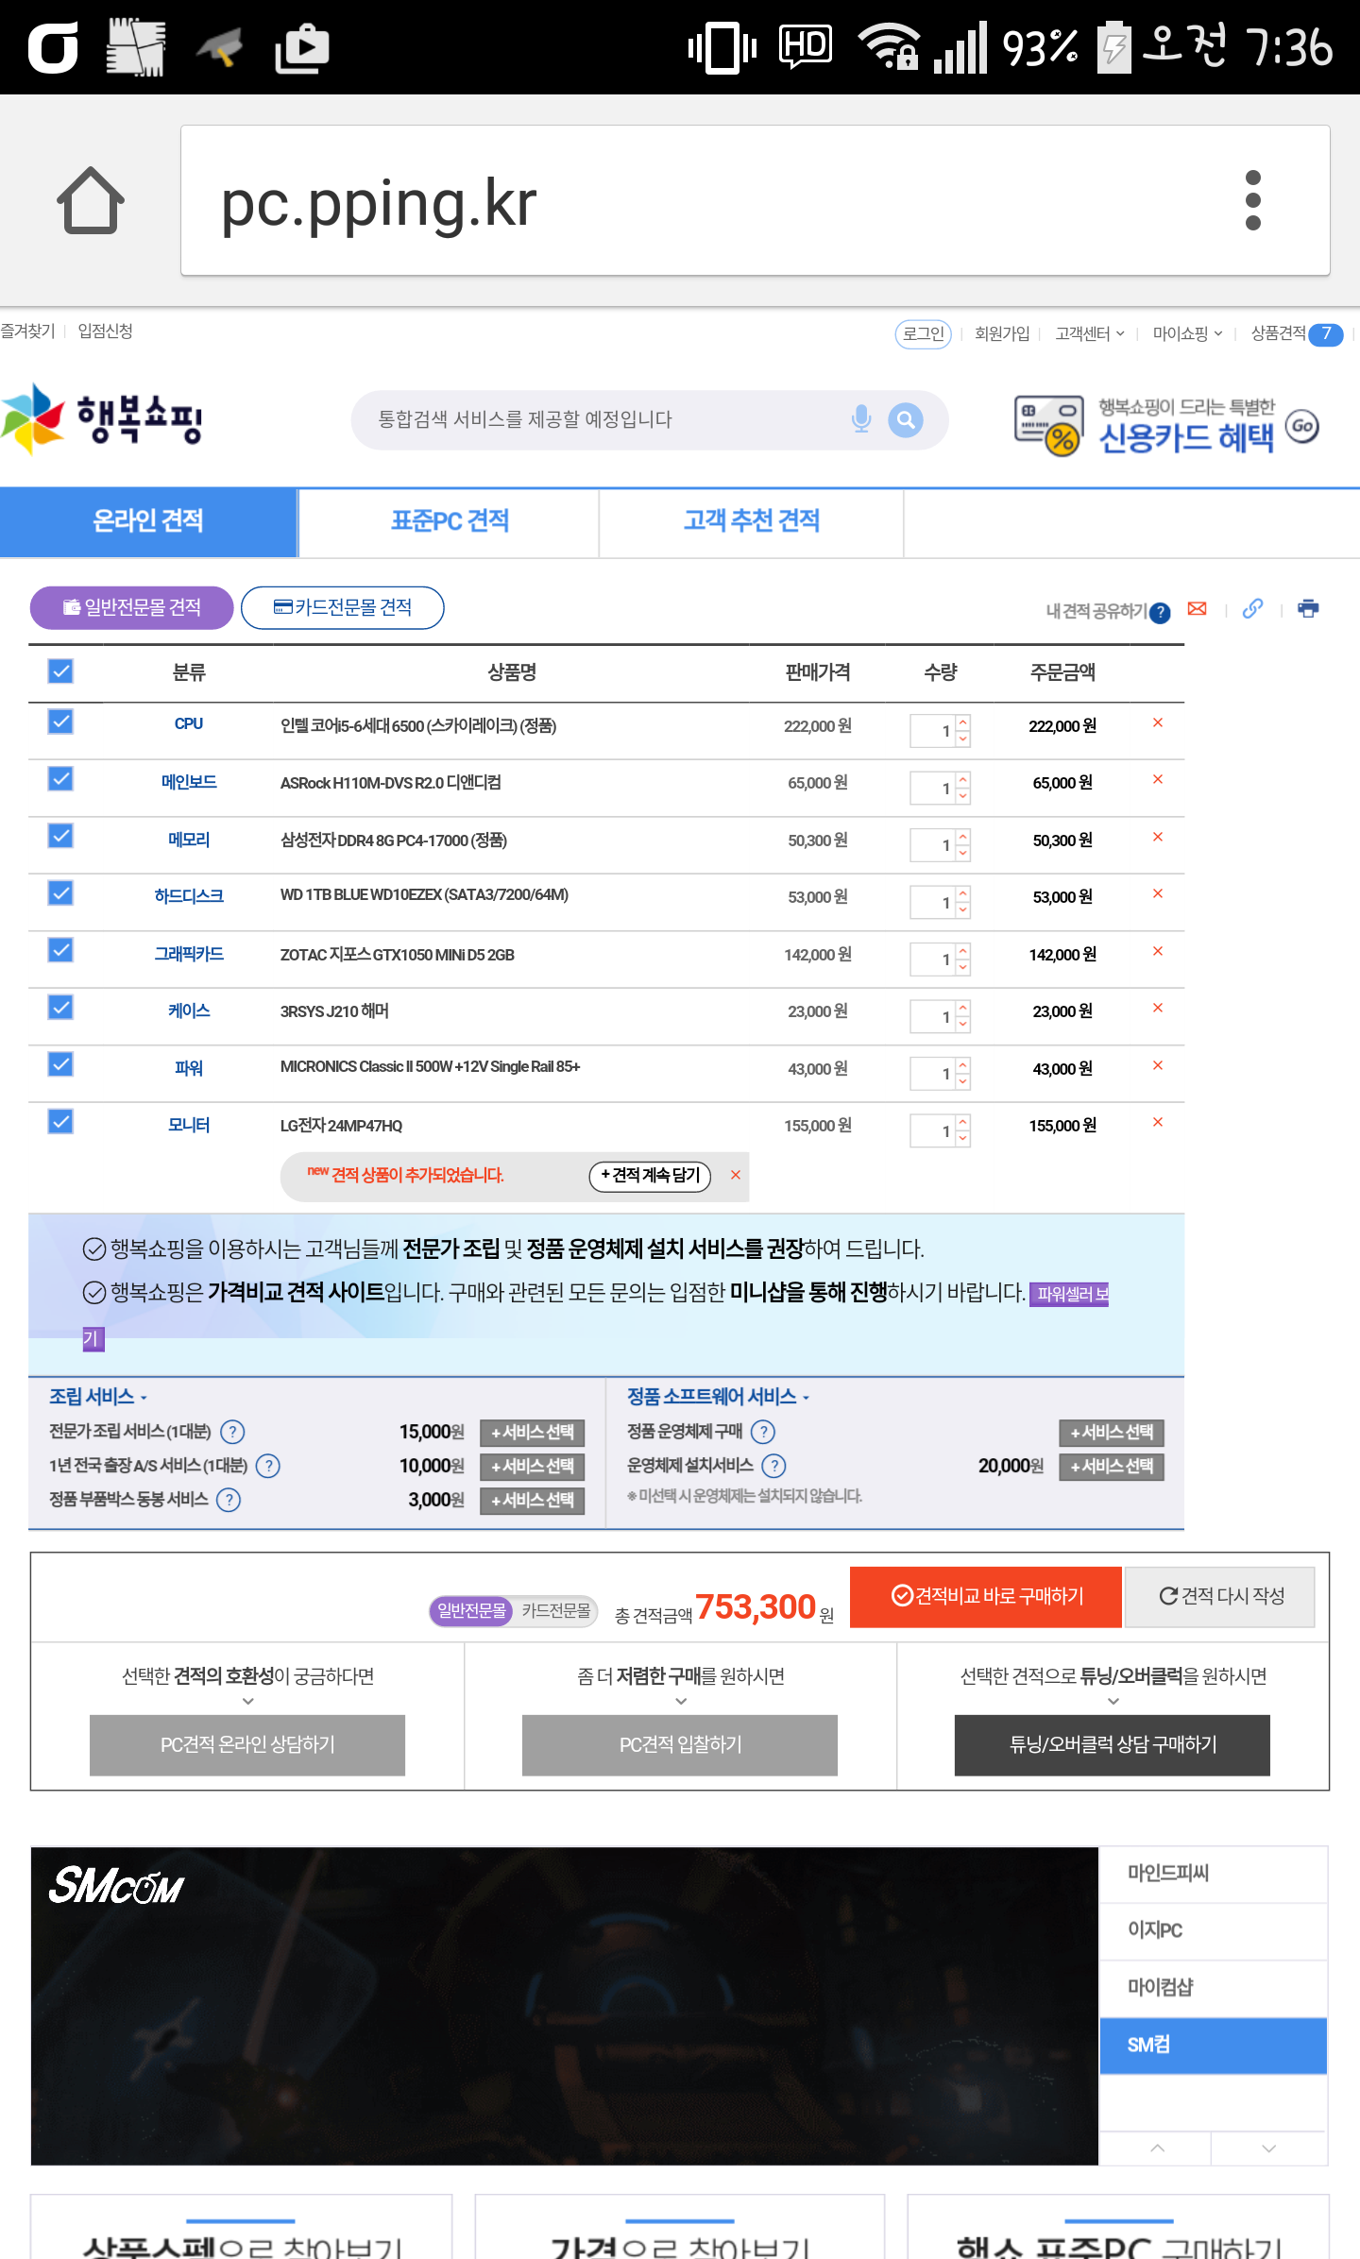Click the 견적 다시 작성 reset button
The width and height of the screenshot is (1360, 2259).
pos(1220,1596)
